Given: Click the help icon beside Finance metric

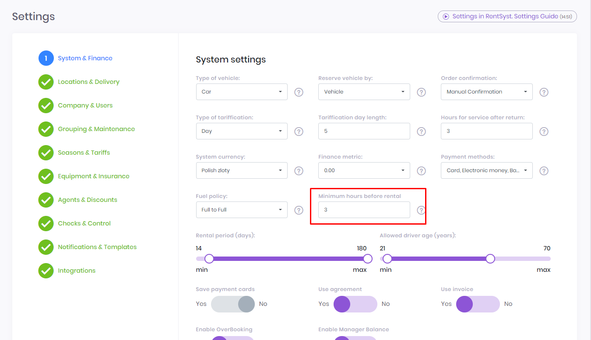Looking at the screenshot, I should [x=421, y=171].
